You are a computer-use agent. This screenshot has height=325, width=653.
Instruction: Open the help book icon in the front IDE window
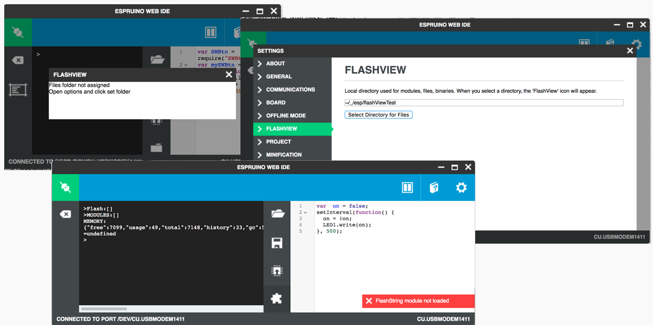(x=434, y=188)
